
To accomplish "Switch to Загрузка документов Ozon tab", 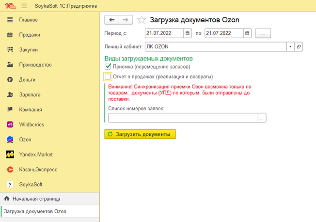I will [50, 211].
